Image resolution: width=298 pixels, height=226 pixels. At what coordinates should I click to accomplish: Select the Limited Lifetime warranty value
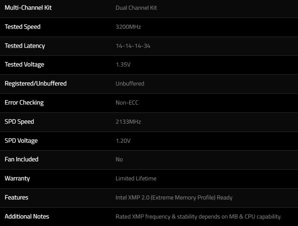[x=136, y=179]
